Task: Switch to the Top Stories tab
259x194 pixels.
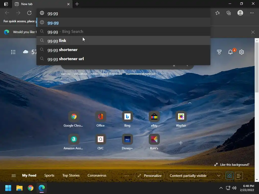Action: tap(71, 176)
